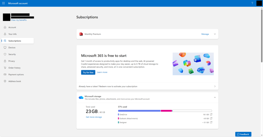Click the Microsoft storage cloud icon
The height and width of the screenshot is (137, 263).
point(81,97)
